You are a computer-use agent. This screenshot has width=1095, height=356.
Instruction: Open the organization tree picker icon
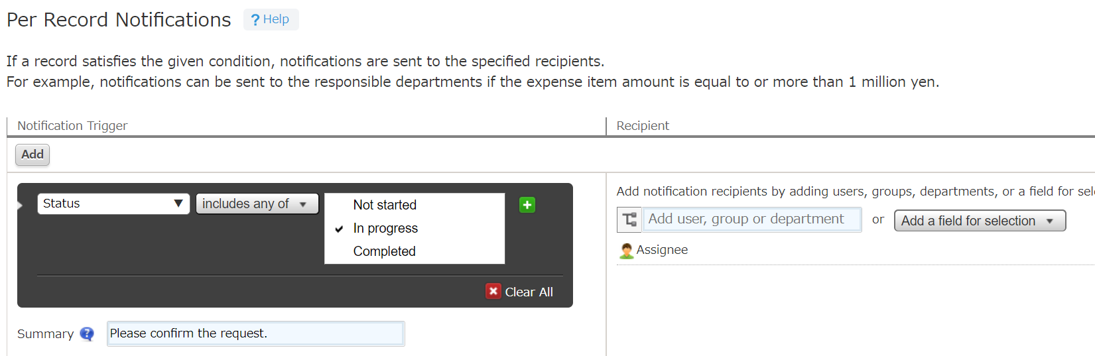629,219
